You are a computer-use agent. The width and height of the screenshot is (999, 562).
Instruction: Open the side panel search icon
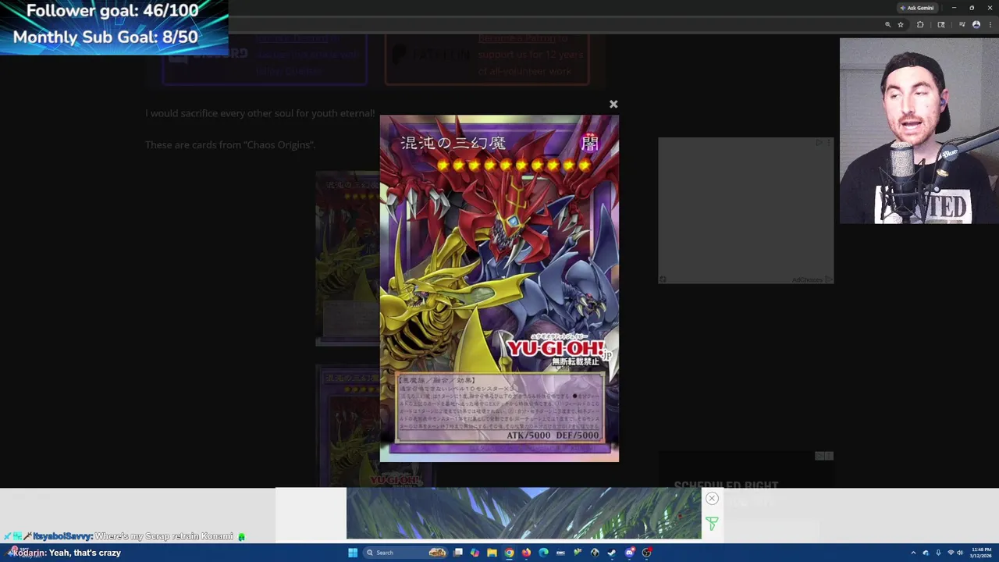[941, 24]
